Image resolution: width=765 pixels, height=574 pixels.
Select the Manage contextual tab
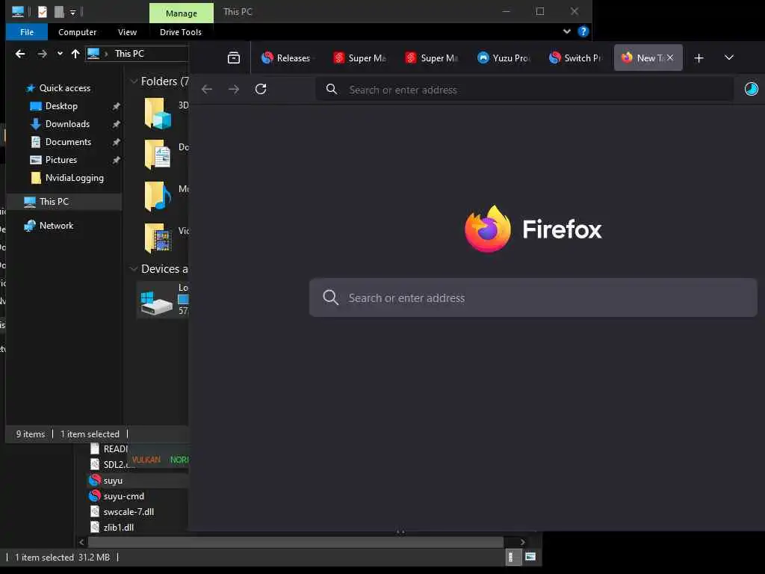coord(182,13)
